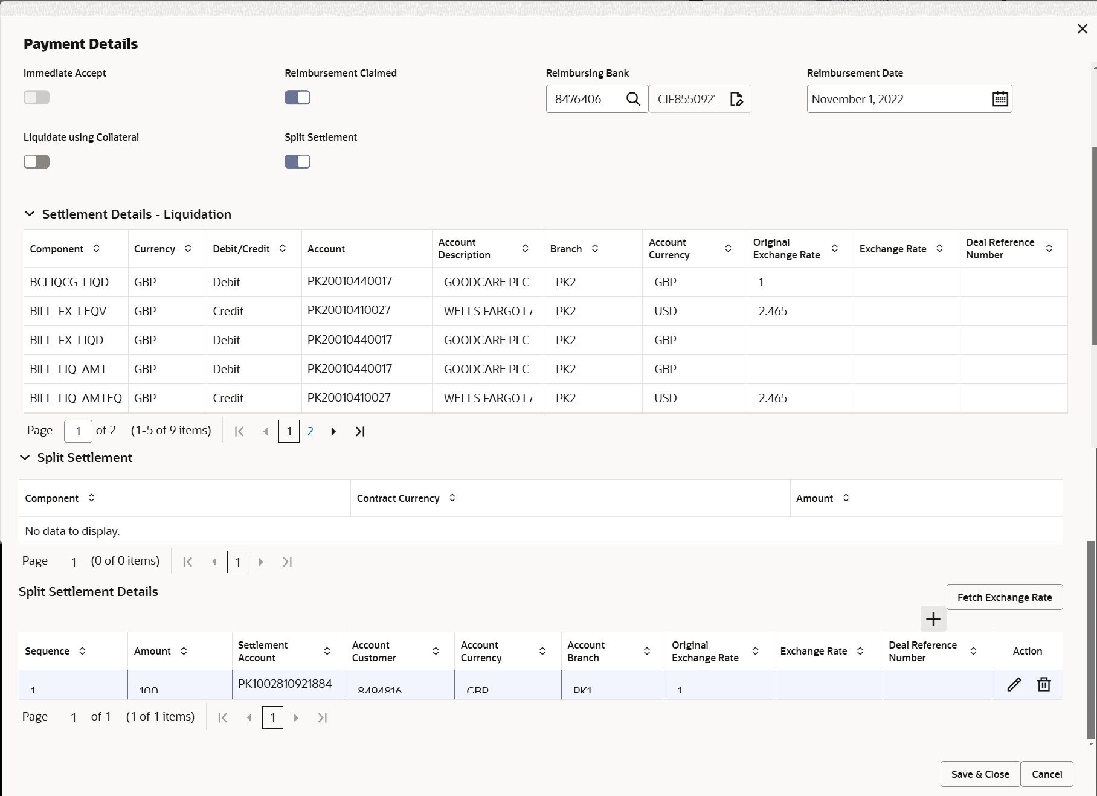Collapse the Settlement Details - Liquidation section
This screenshot has width=1097, height=796.
(30, 214)
